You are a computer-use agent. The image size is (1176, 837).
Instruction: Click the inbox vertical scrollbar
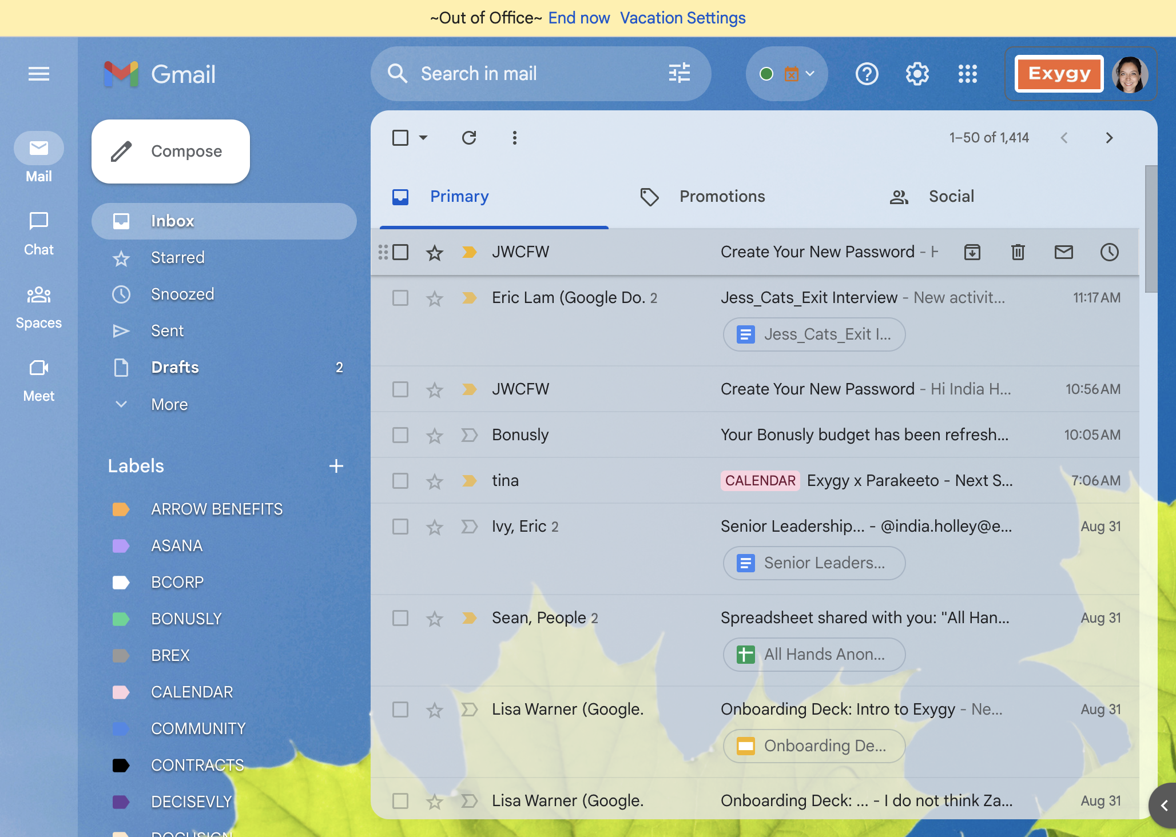click(x=1151, y=229)
